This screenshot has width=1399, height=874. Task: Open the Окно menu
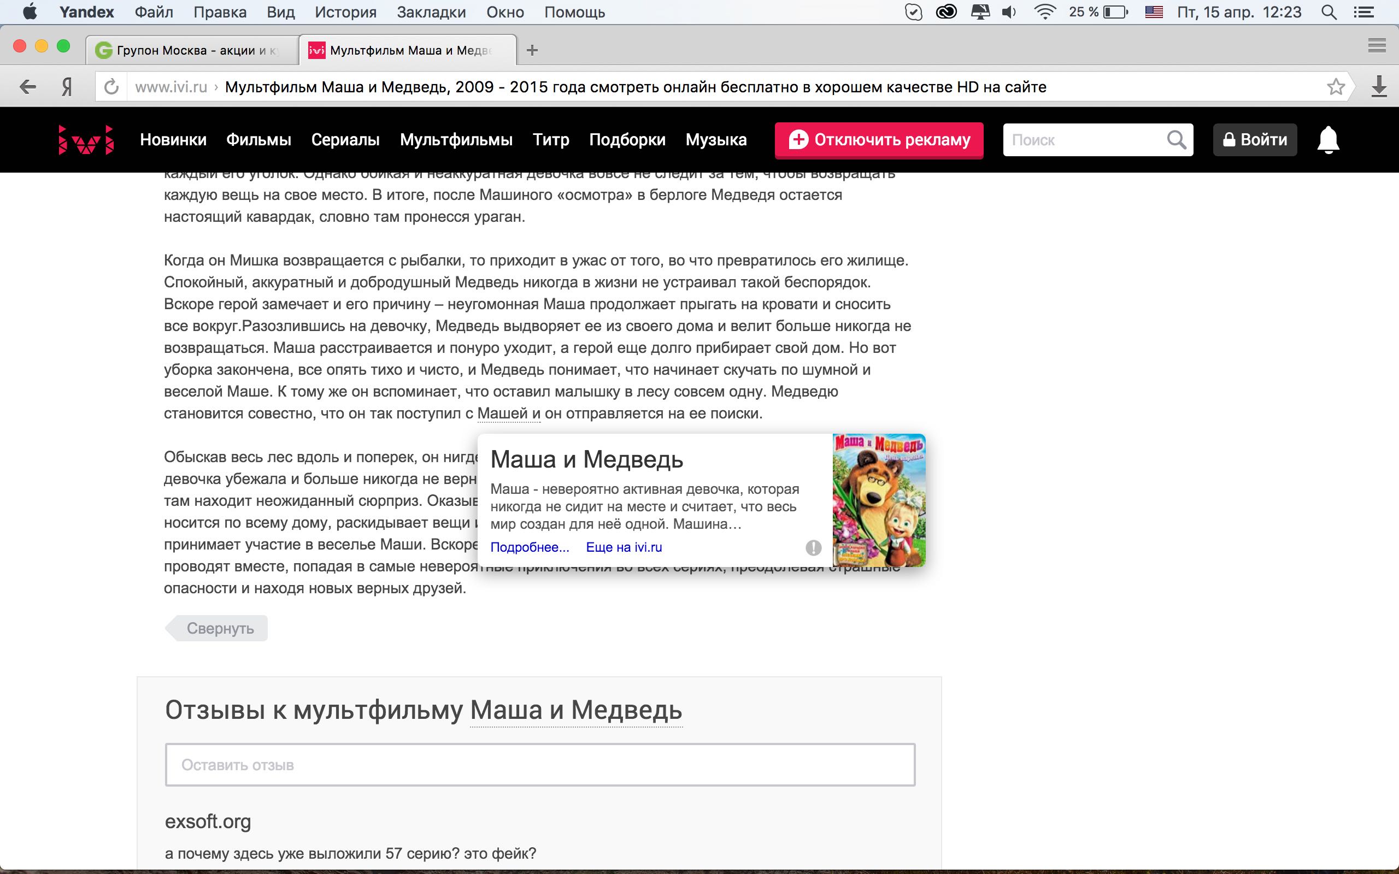pyautogui.click(x=505, y=12)
